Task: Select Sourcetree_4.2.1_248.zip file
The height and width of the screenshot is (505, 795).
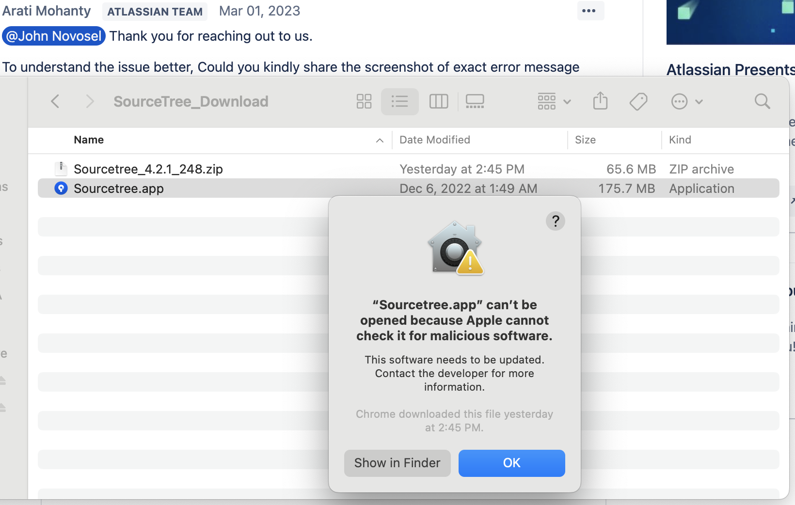Action: 148,169
